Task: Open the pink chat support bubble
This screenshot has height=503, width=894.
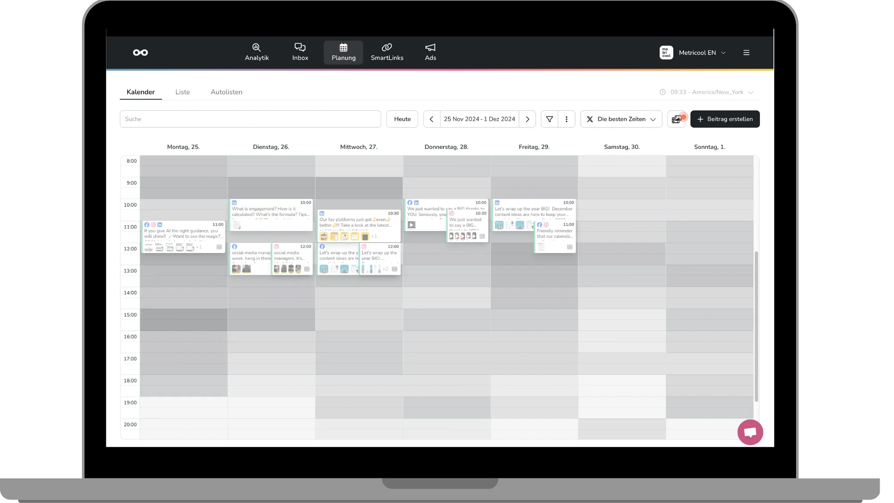Action: [750, 432]
